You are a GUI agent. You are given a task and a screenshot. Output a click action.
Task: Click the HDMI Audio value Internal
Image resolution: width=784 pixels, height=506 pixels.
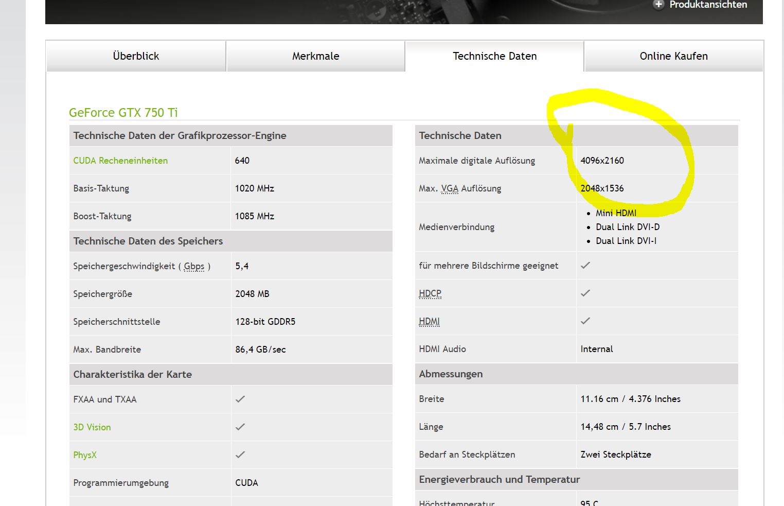(597, 349)
